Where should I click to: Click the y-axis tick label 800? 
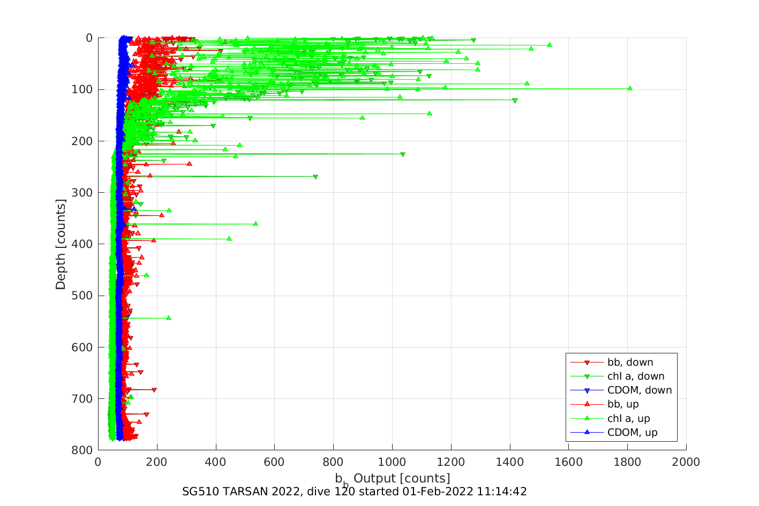(82, 450)
